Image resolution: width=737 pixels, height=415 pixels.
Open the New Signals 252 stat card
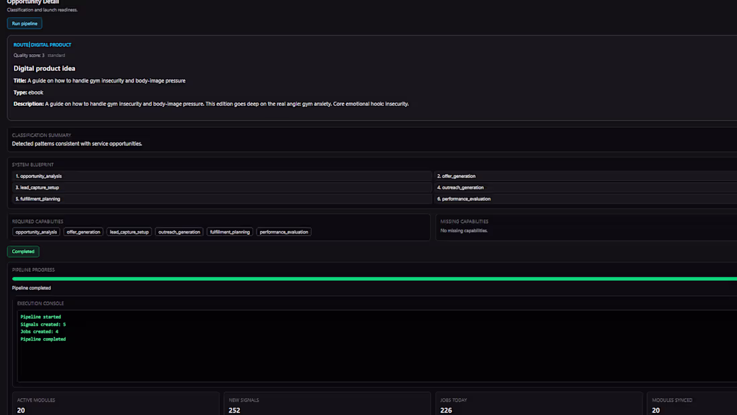click(327, 404)
